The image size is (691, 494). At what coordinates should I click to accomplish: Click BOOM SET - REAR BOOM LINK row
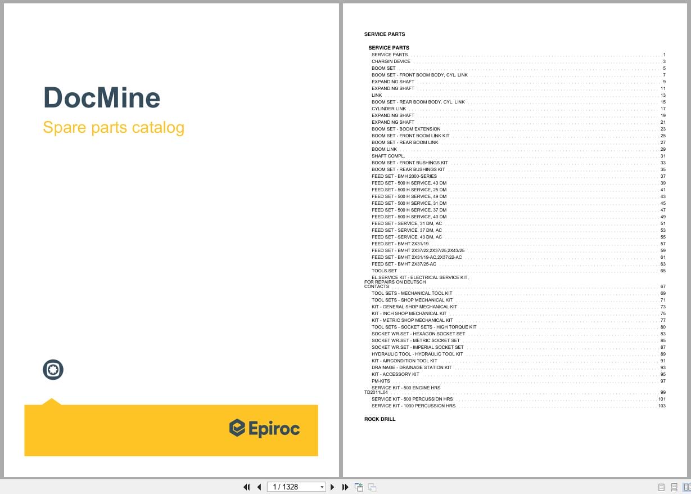(x=518, y=142)
